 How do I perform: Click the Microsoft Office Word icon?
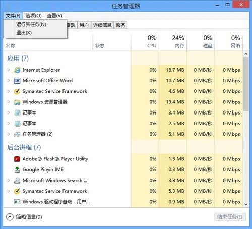pyautogui.click(x=17, y=81)
